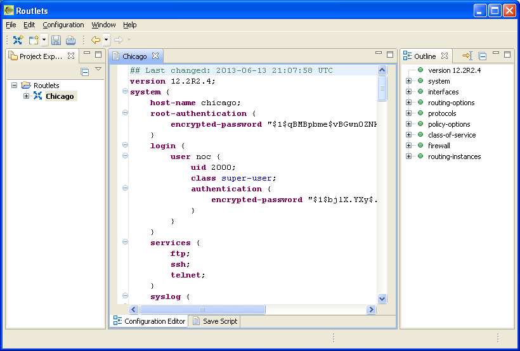This screenshot has width=520, height=351.
Task: Click the Routlets application title bar icon
Action: click(9, 11)
